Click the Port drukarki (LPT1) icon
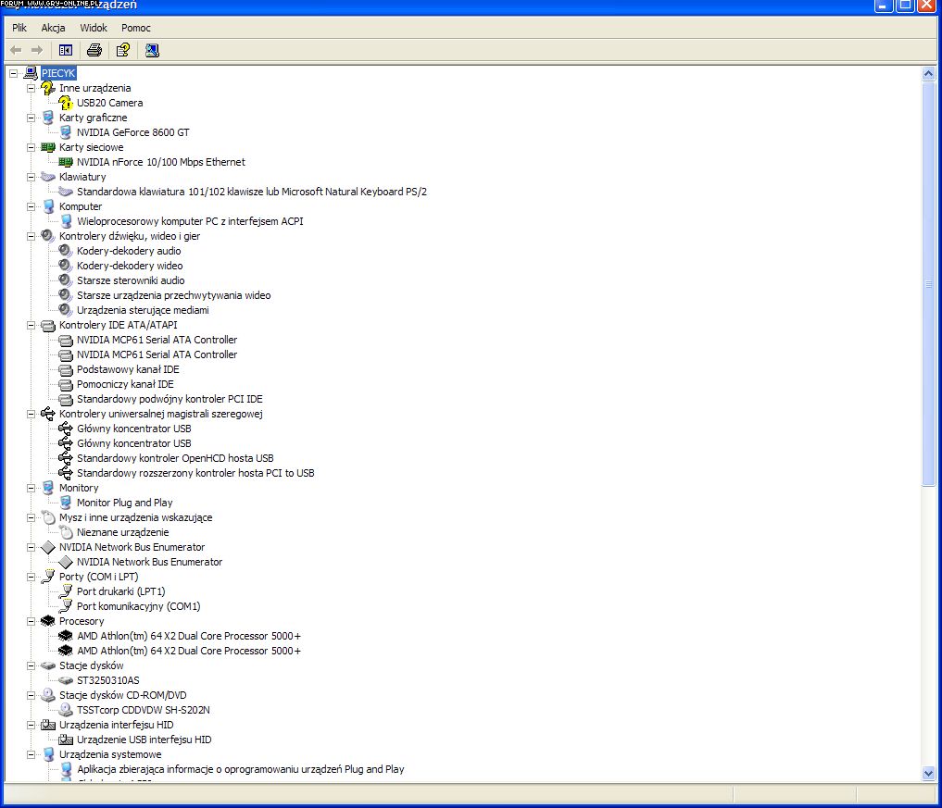 (x=66, y=592)
